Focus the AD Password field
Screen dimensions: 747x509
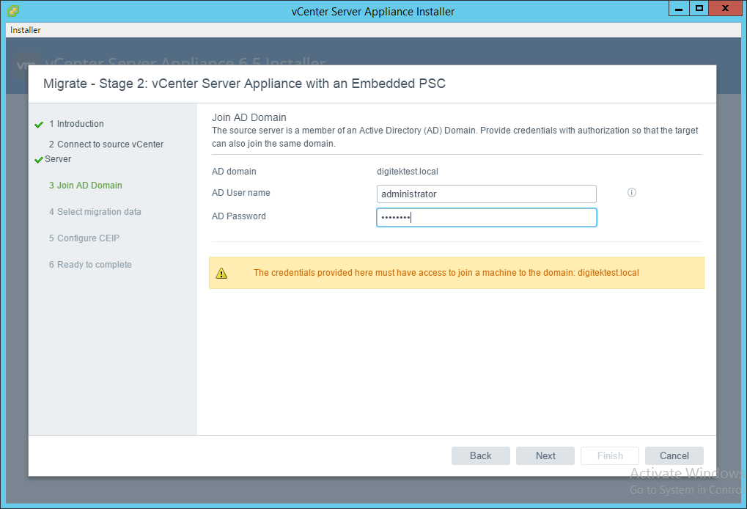pyautogui.click(x=487, y=217)
